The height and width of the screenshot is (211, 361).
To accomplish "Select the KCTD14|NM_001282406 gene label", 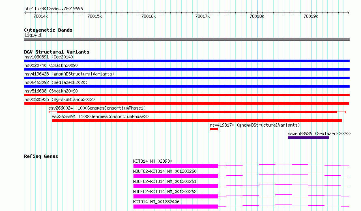I will point(156,202).
